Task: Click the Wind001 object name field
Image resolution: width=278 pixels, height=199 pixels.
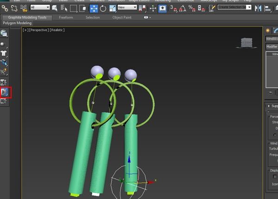Action: pyautogui.click(x=272, y=39)
